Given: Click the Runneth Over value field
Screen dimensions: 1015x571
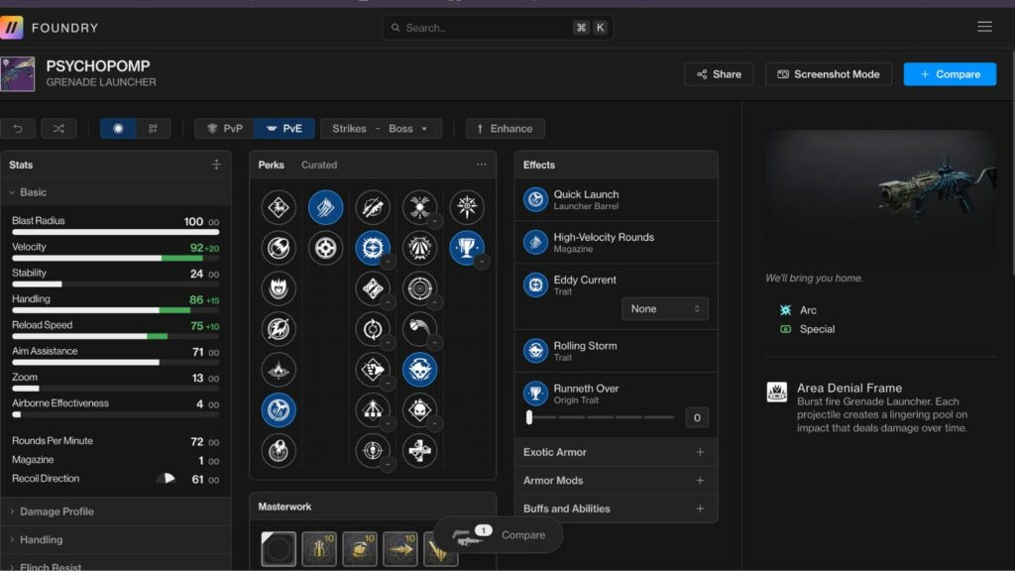Looking at the screenshot, I should tap(697, 417).
